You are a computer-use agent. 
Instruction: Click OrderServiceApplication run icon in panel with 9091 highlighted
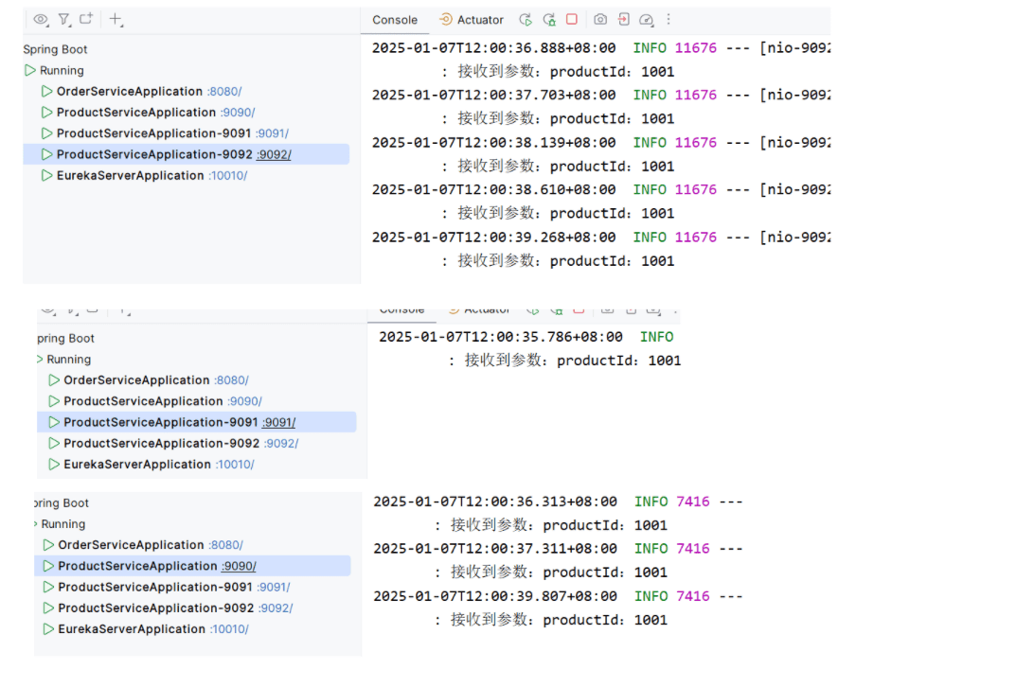54,380
